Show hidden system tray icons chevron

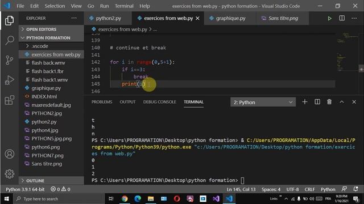(x=286, y=199)
